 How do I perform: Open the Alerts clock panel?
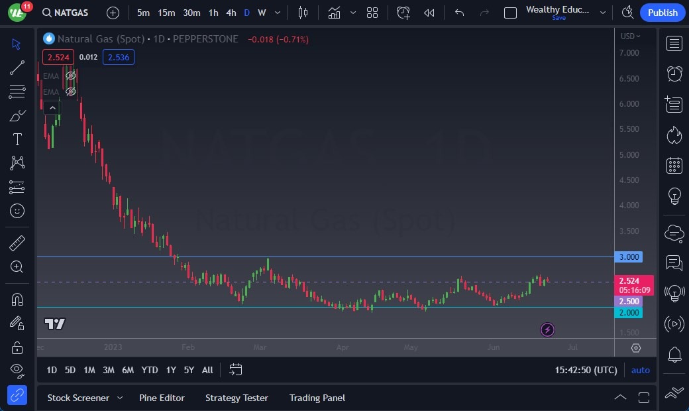[x=674, y=74]
